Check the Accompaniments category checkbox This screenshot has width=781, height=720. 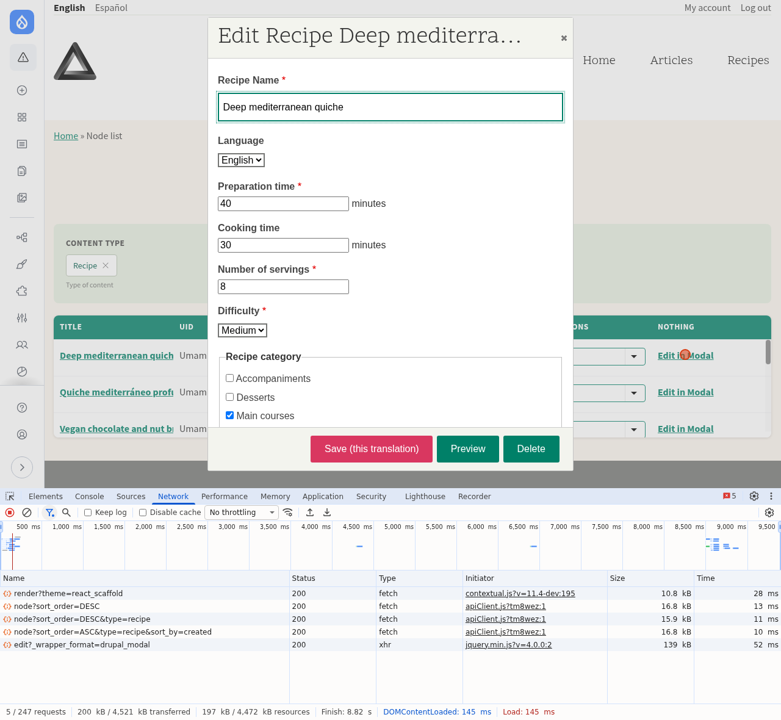(230, 378)
